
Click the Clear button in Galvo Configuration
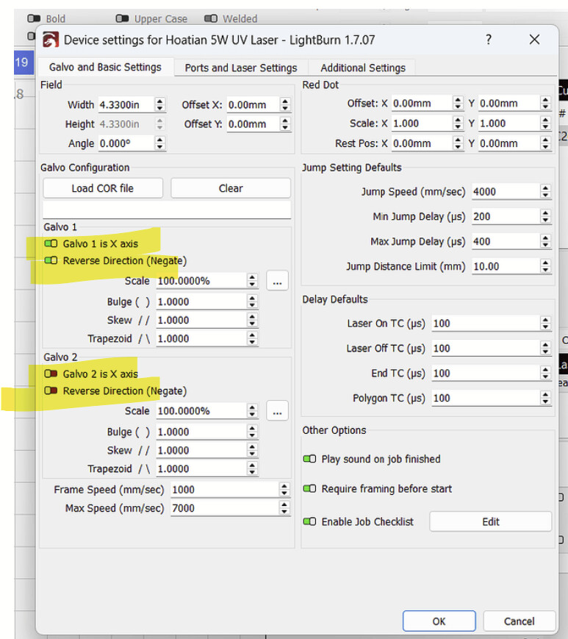click(x=231, y=188)
